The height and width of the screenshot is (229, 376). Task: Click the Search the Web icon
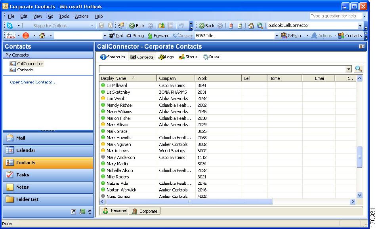click(260, 26)
